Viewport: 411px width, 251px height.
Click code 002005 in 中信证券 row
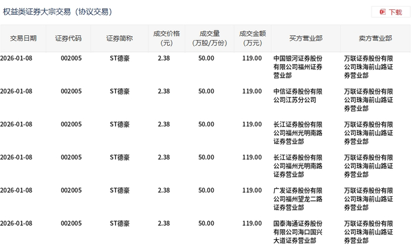(x=71, y=91)
